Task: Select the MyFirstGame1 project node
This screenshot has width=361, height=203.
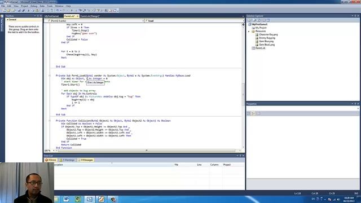Action: pos(259,24)
